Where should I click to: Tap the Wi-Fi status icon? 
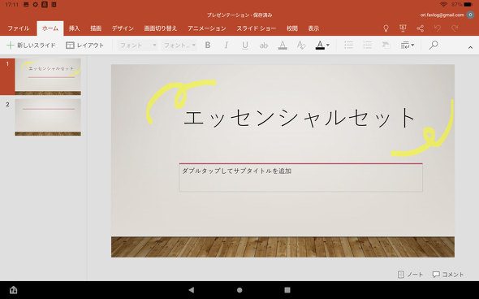click(x=443, y=4)
